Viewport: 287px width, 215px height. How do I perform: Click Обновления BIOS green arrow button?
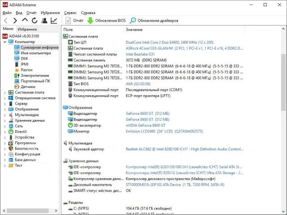point(106,21)
